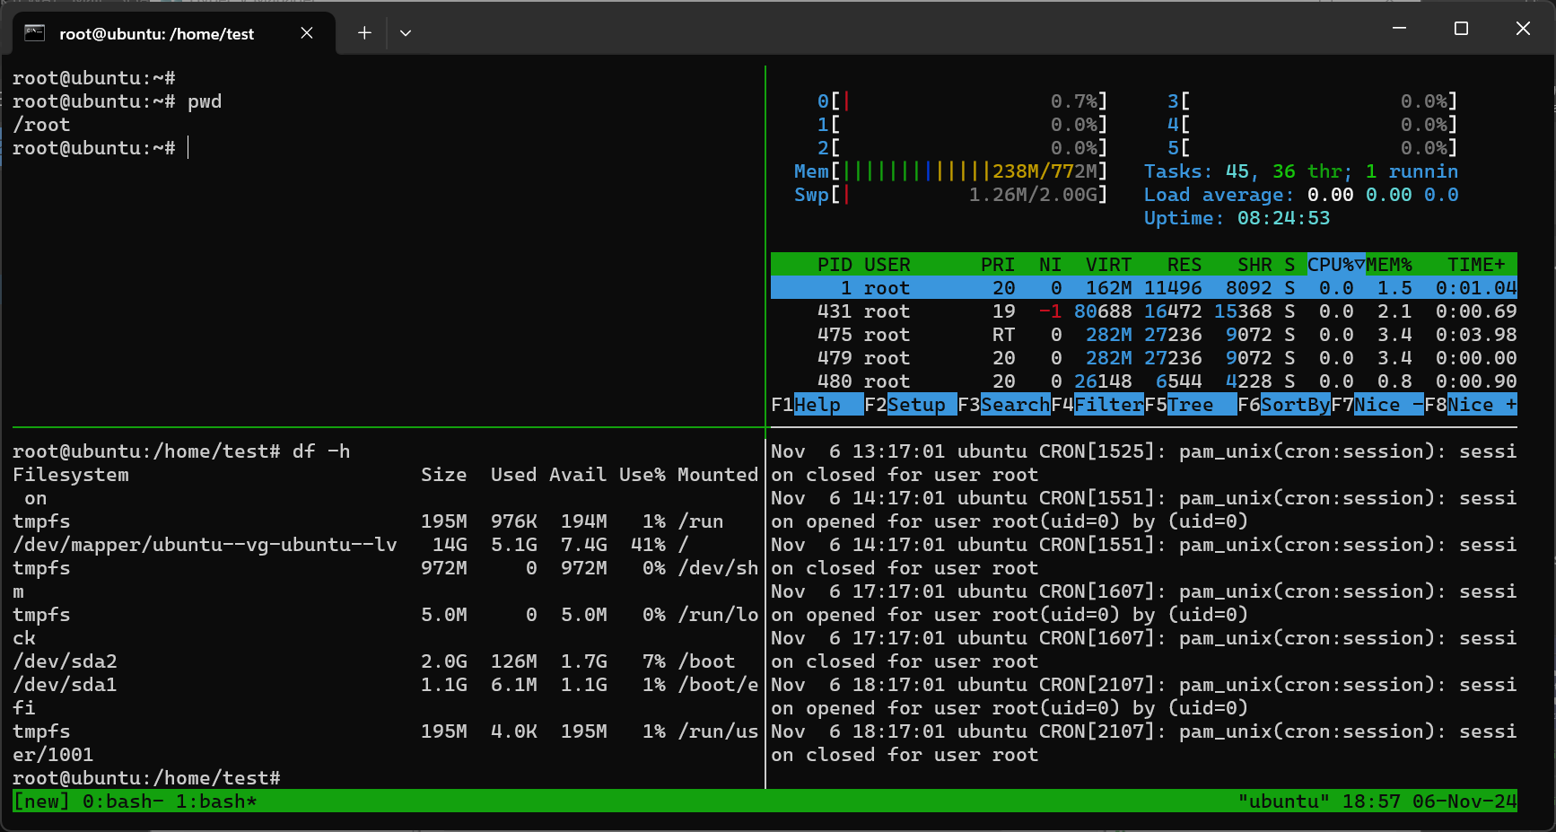The height and width of the screenshot is (832, 1556).
Task: Click the 41% Use value
Action: point(648,545)
